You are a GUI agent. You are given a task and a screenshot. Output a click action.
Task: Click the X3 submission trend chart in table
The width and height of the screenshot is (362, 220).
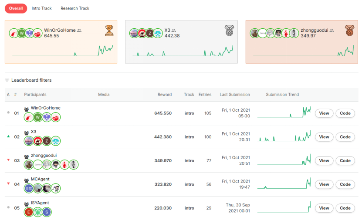pos(284,136)
